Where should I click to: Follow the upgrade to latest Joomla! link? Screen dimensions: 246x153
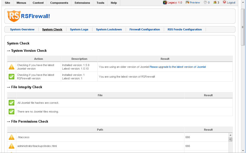coord(178,67)
